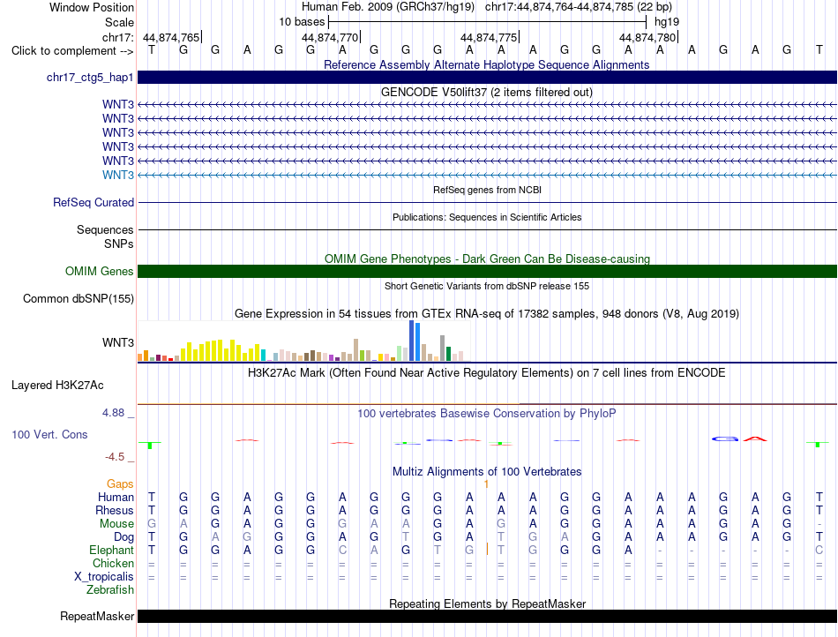
Task: Click the dark green GTEx expression bar
Action: point(448,355)
